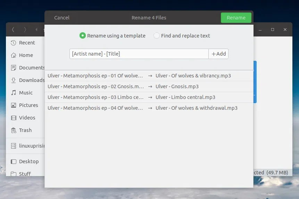Click the Documents icon in sidebar
Image resolution: width=299 pixels, height=199 pixels.
tap(14, 68)
